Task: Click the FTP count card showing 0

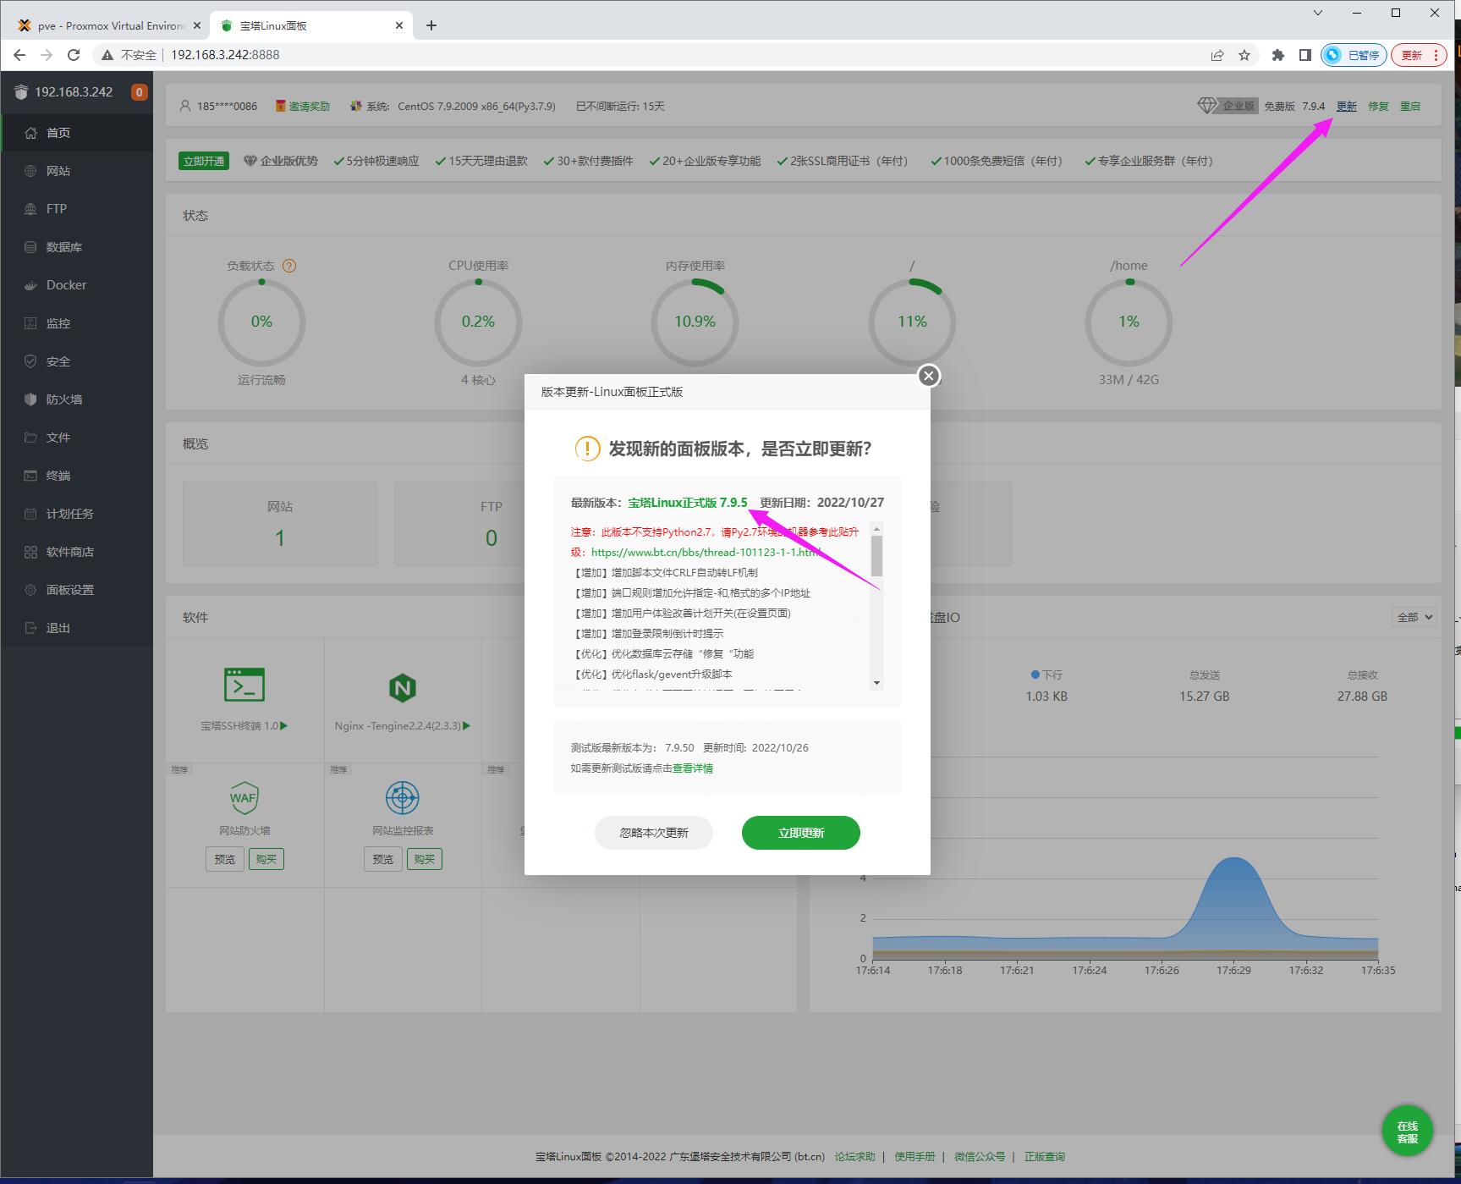Action: coord(459,524)
